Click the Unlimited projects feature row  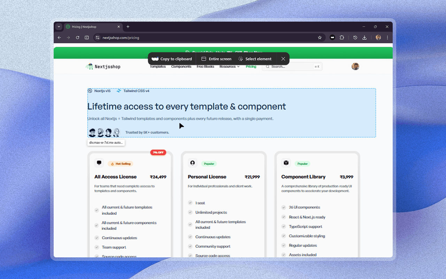coord(208,212)
